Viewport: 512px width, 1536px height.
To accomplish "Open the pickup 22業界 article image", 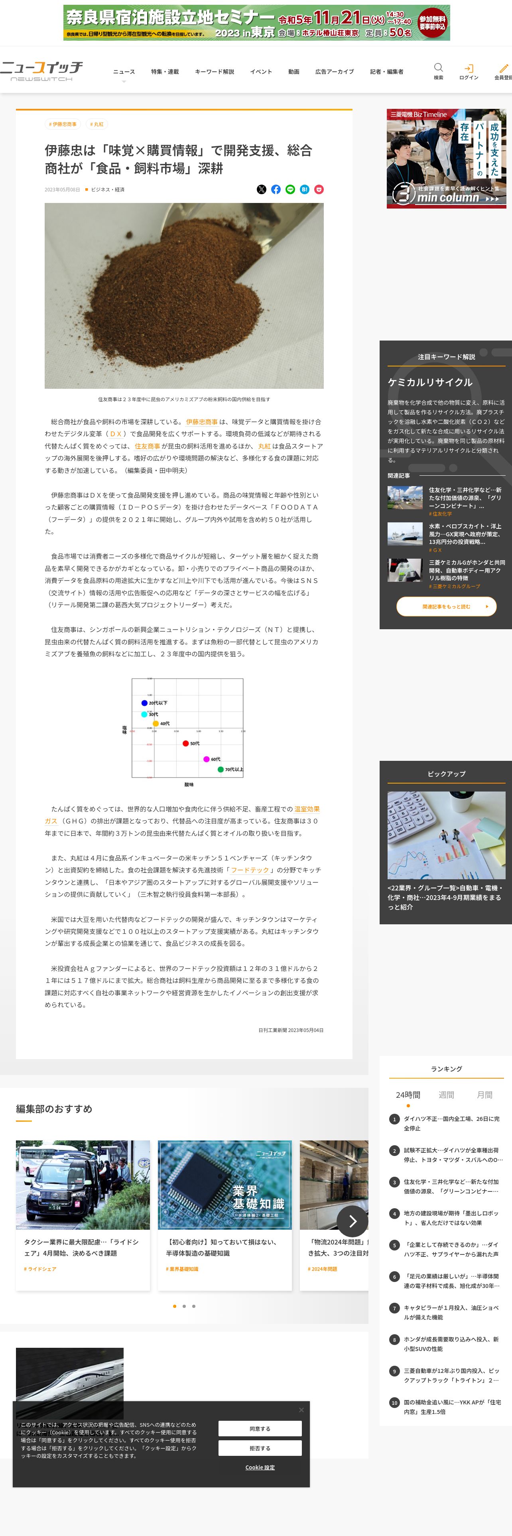I will pos(447,835).
